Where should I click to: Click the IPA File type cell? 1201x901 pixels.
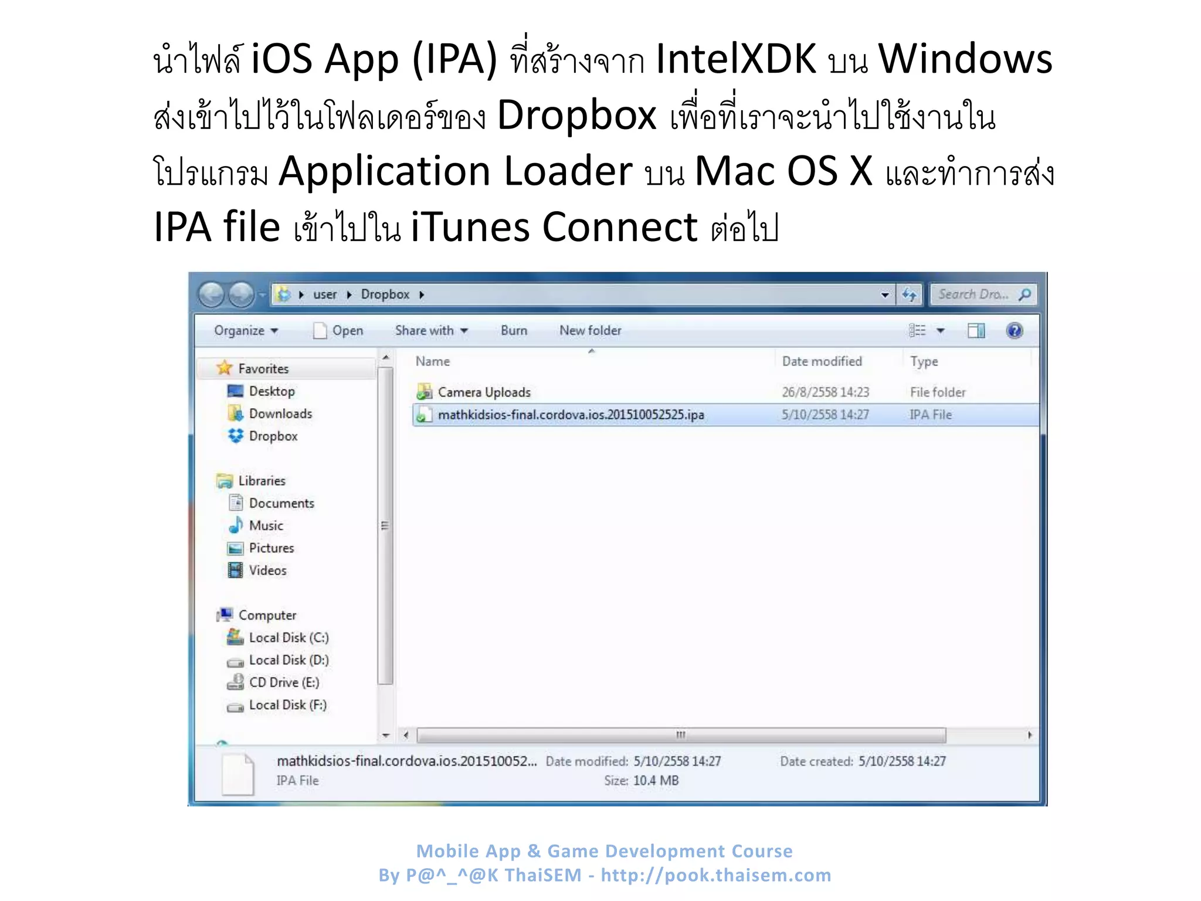[x=931, y=415]
